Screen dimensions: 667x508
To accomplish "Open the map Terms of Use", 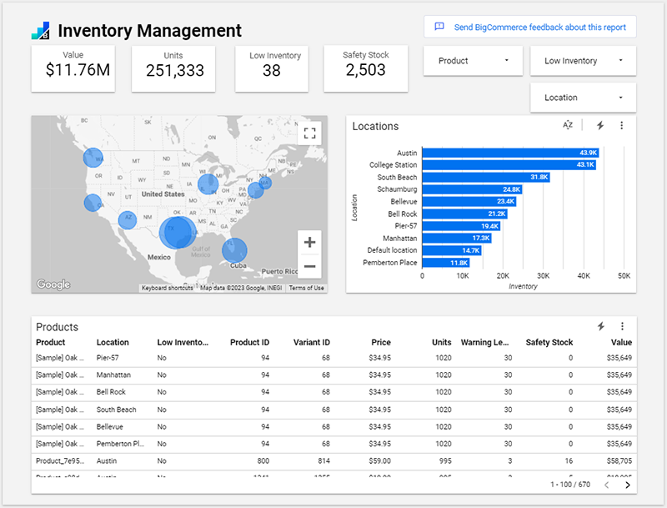I will click(306, 288).
